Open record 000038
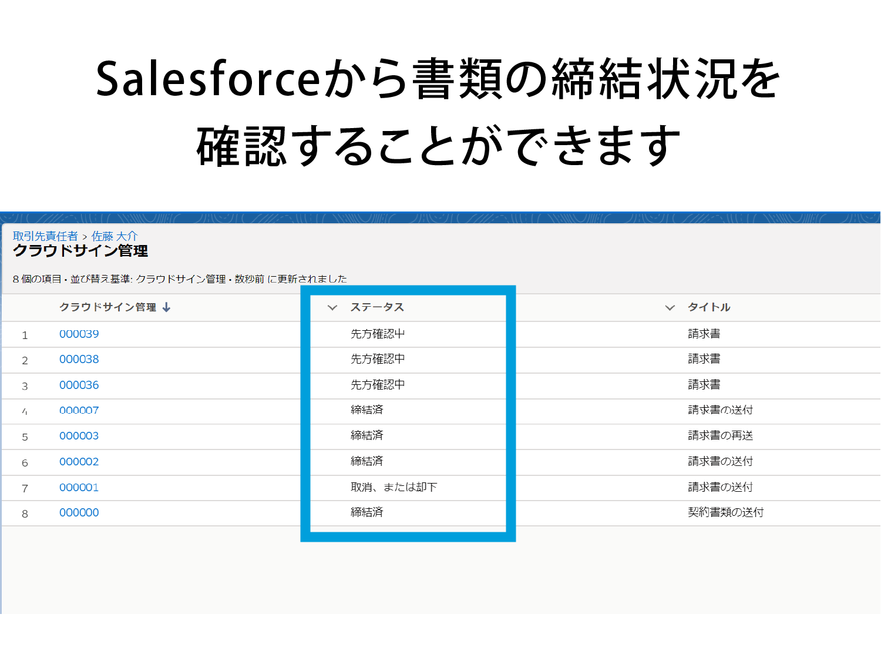Image resolution: width=881 pixels, height=661 pixels. tap(79, 359)
